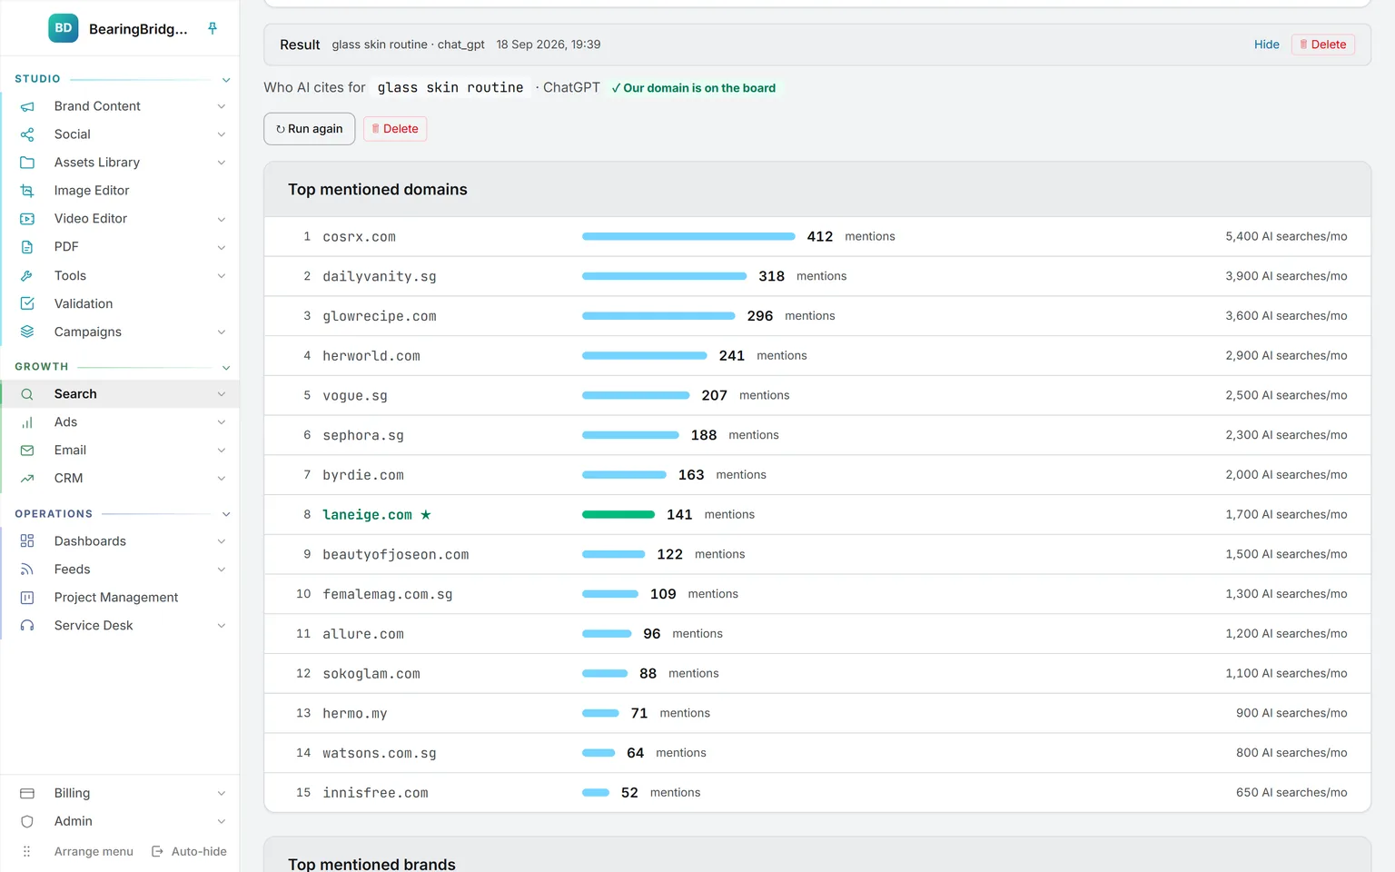This screenshot has height=872, width=1395.
Task: Open the Image Editor menu item
Action: (120, 191)
